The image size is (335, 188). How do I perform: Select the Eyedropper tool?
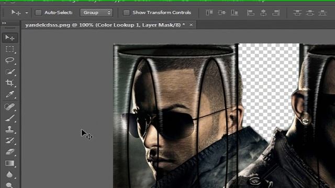[10, 94]
